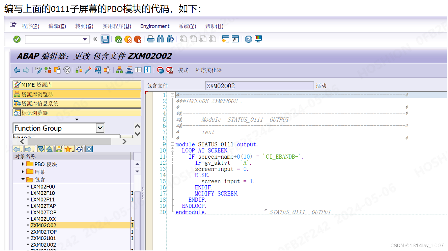Click the red Cancel circle icon
Viewport: 448px width, 251px height.
138,39
